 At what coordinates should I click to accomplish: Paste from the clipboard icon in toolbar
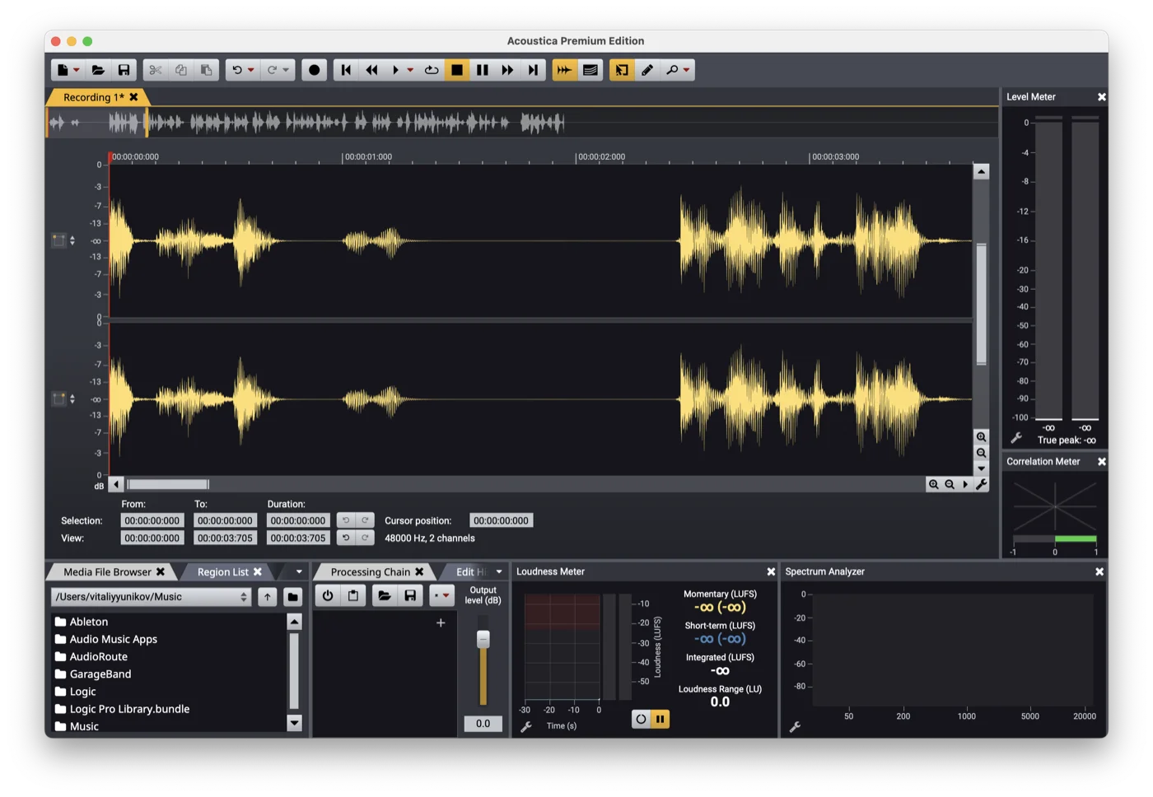click(207, 70)
